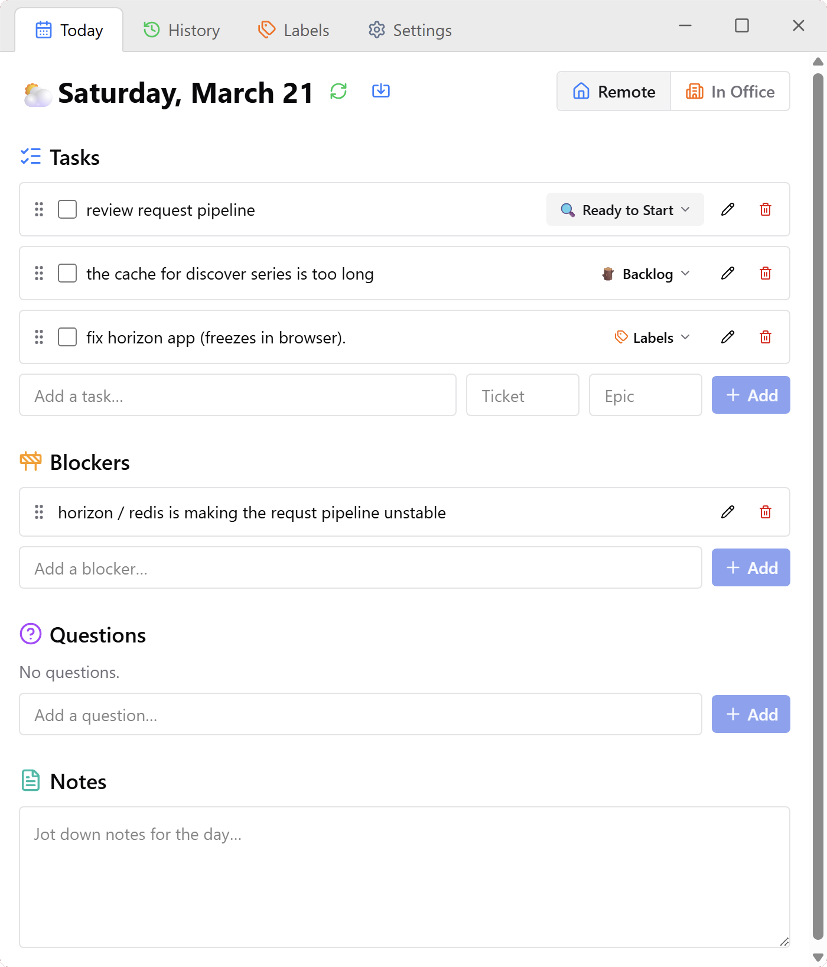827x967 pixels.
Task: Click the pencil icon for the discover series cache task
Action: 728,273
